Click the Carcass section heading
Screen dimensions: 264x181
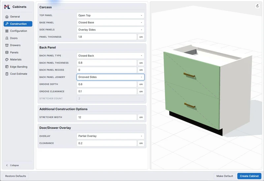click(x=46, y=7)
